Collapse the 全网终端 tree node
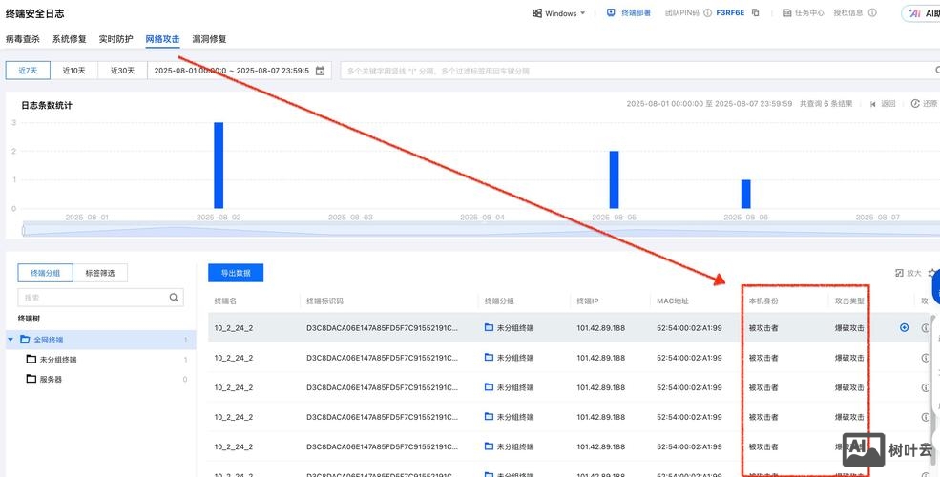Screen dimensions: 940x477 11,340
